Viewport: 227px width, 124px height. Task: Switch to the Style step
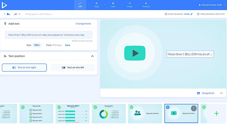[x=96, y=5]
